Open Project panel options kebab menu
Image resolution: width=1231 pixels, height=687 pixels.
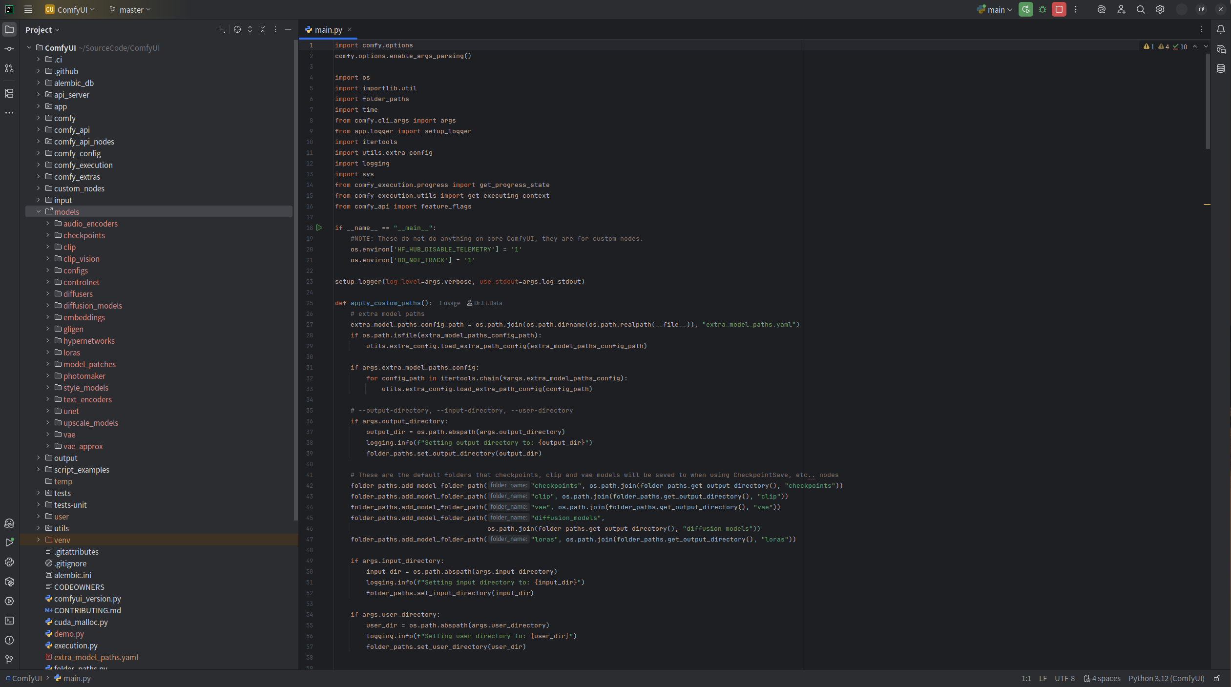click(275, 29)
